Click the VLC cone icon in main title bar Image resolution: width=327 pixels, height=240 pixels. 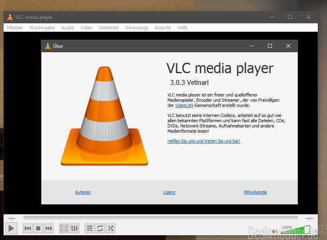(x=10, y=17)
